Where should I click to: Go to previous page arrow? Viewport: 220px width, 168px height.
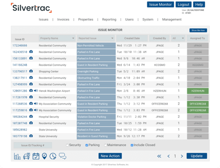(x=169, y=156)
